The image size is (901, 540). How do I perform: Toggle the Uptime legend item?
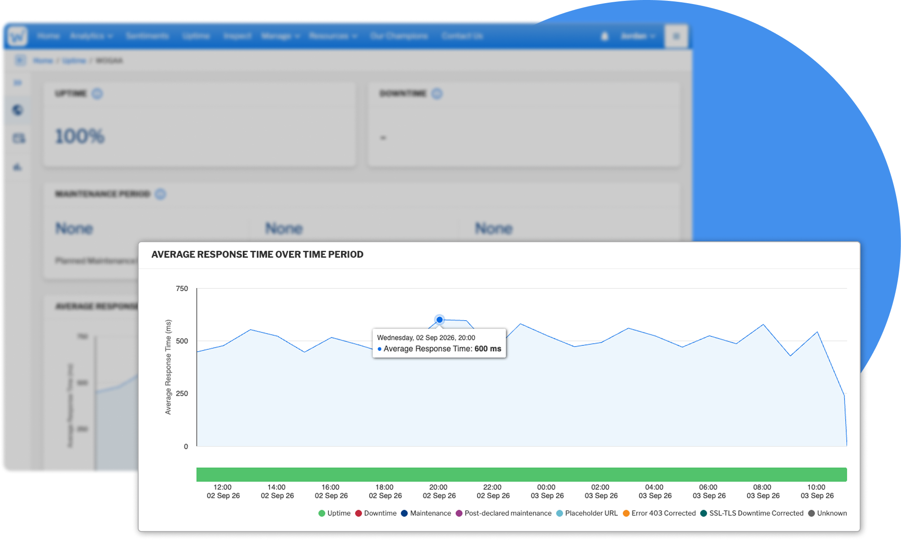click(x=334, y=513)
